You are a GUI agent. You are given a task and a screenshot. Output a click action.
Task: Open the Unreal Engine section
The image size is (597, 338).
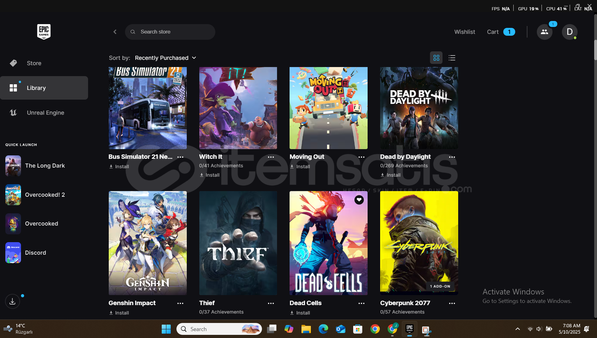point(44,113)
